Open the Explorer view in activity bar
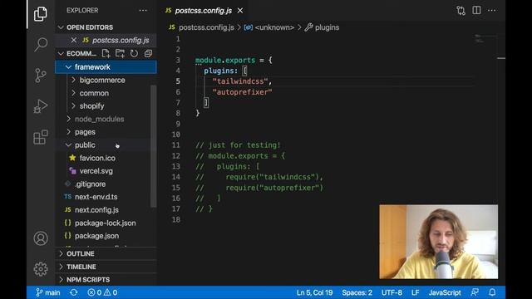The height and width of the screenshot is (299, 532). point(41,14)
